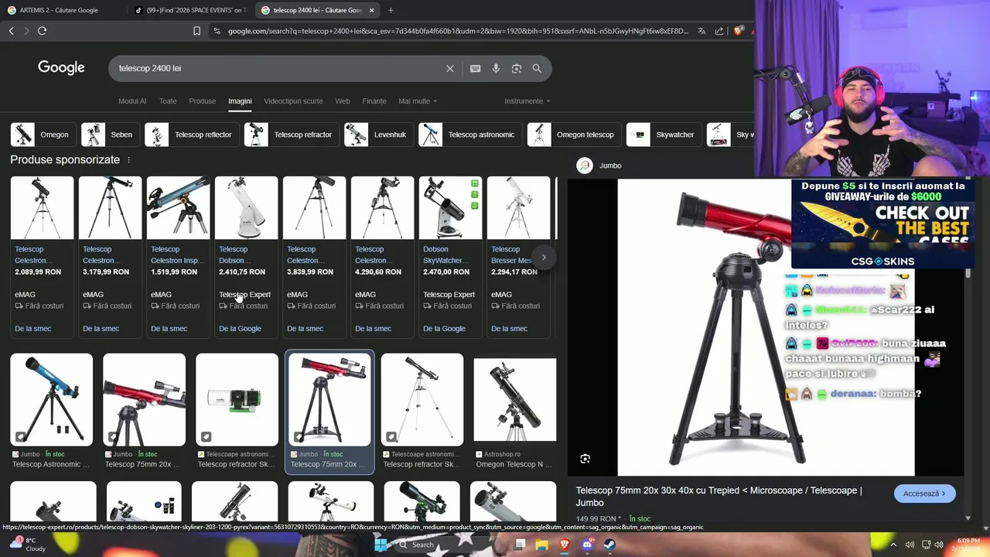Select the Videoclipuri scurte filter
990x557 pixels.
293,101
